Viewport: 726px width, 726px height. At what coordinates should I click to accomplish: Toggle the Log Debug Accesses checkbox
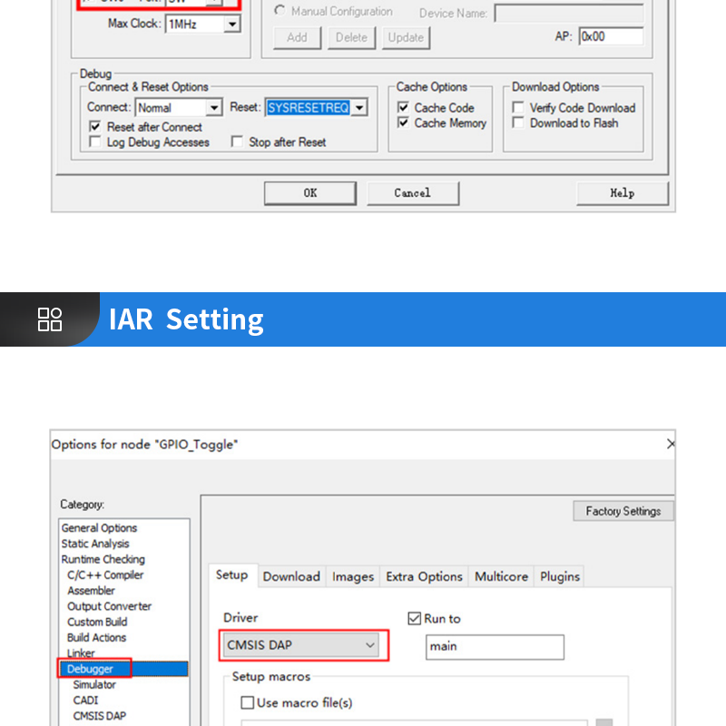[95, 142]
